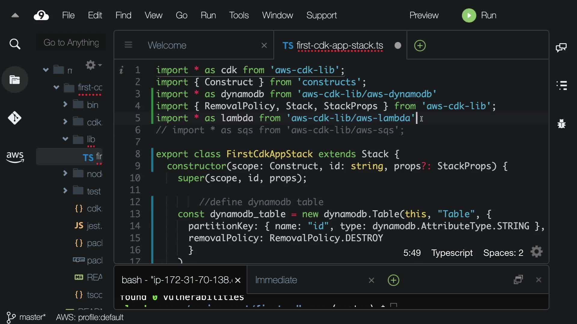Open the Spaces: 2 indentation selector

click(x=503, y=253)
